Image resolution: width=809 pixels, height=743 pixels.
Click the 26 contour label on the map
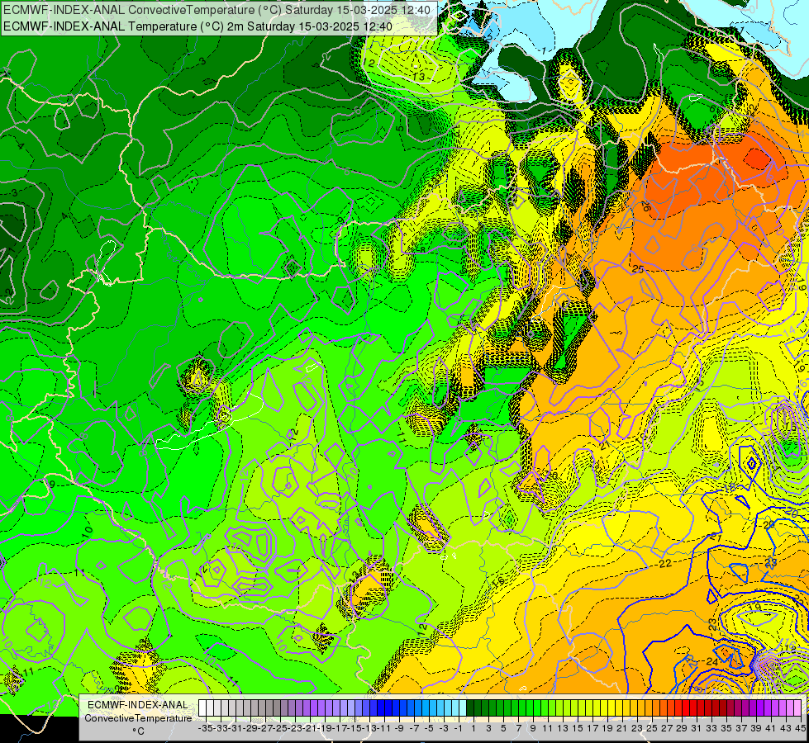coord(645,207)
